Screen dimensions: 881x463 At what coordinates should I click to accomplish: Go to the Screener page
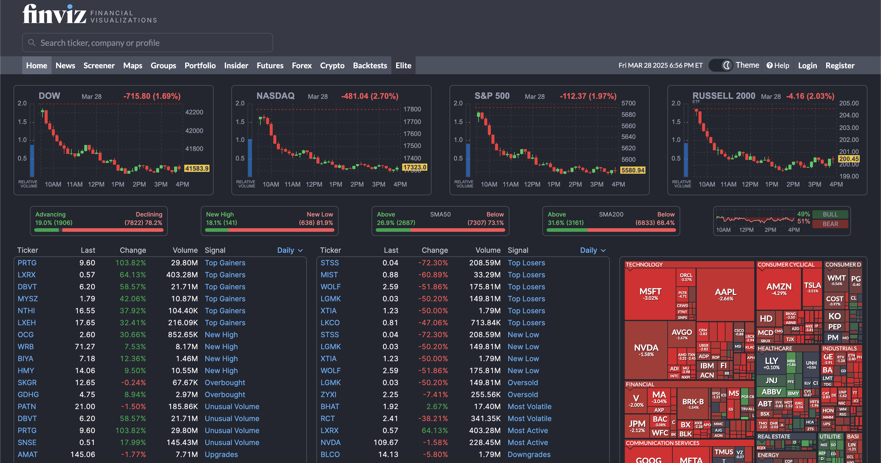pos(99,65)
